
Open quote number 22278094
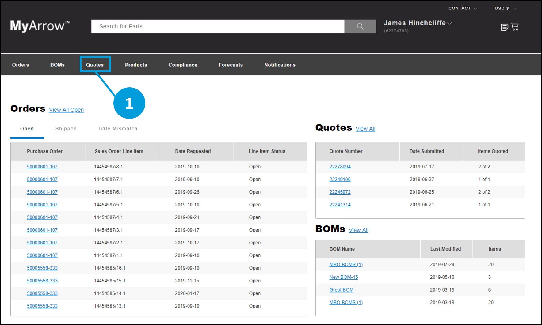pos(340,167)
